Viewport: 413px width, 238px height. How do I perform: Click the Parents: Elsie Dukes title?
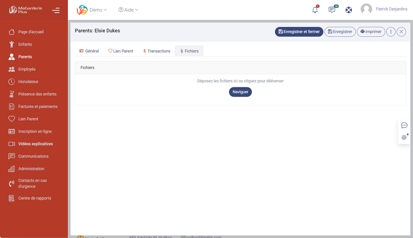(x=97, y=31)
